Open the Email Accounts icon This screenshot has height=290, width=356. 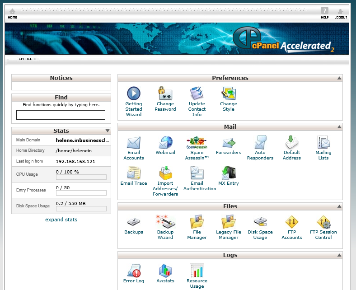coord(134,142)
